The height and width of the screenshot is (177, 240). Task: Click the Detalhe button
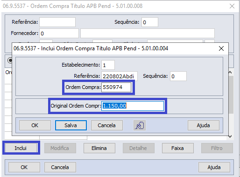tap(139, 148)
